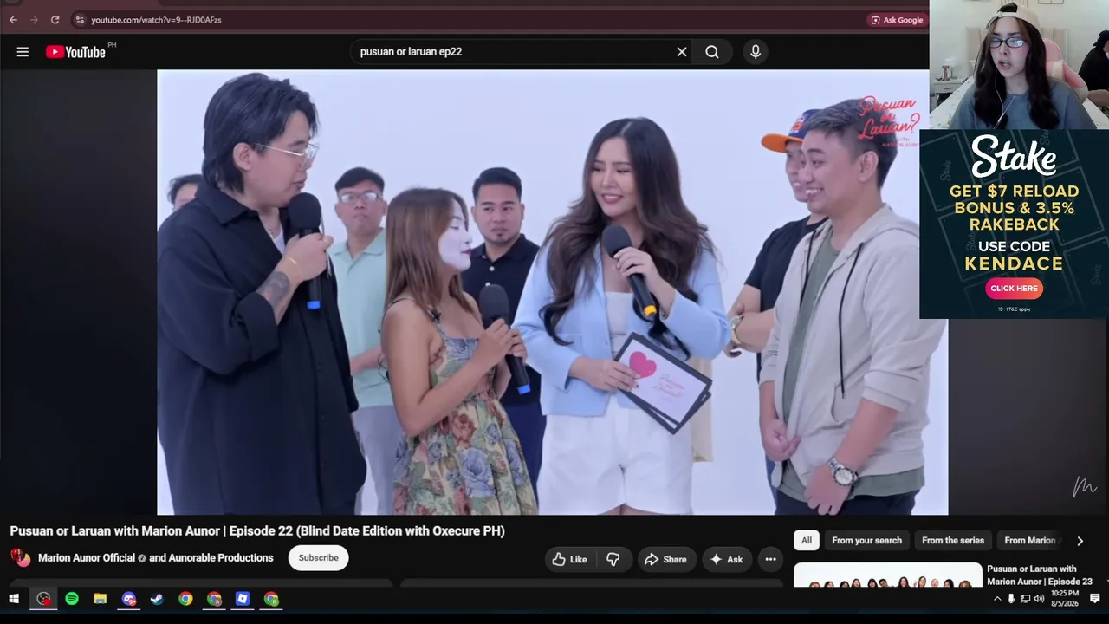Click 'CLICK HERE' on the Stake banner
This screenshot has width=1109, height=624.
pyautogui.click(x=1014, y=289)
